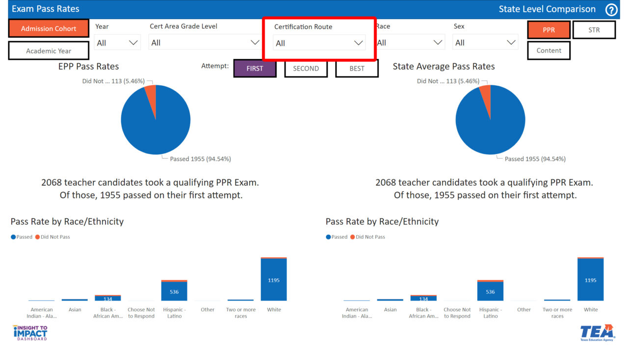Switch to the Content exam tab
Viewport: 628px width, 348px height.
(549, 50)
